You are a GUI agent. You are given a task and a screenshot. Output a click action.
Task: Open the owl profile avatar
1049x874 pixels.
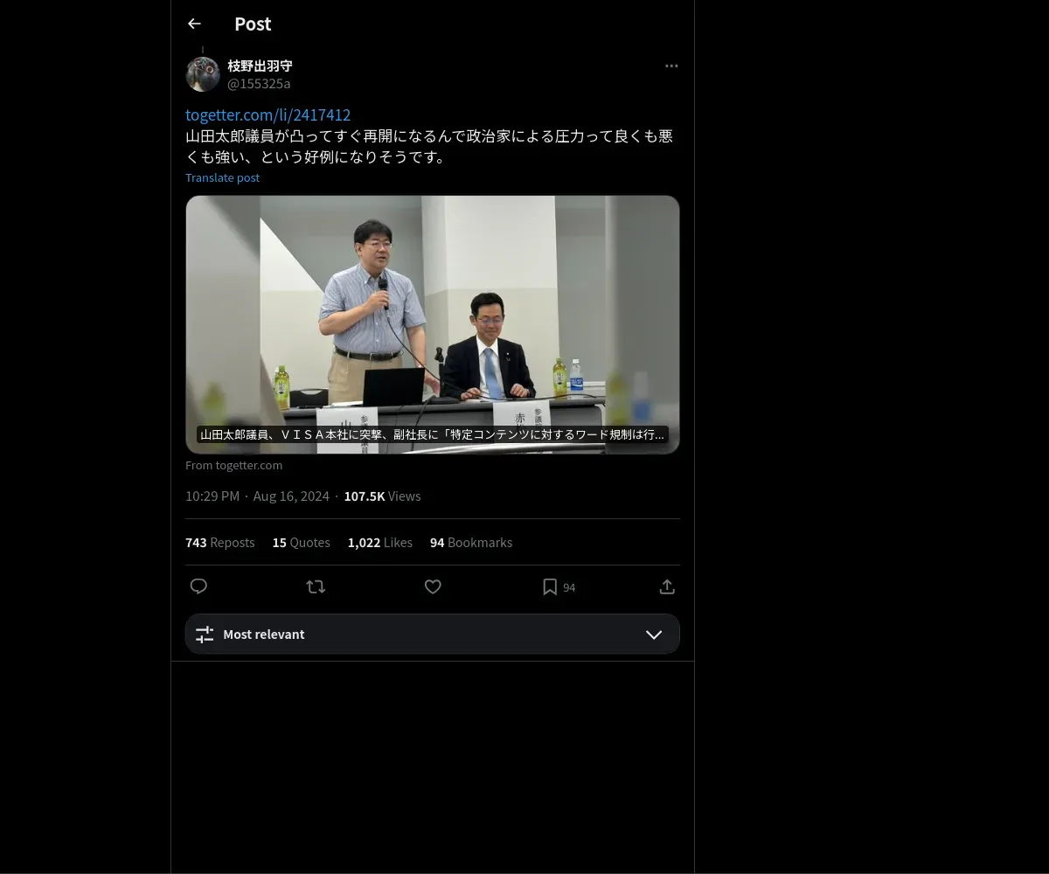[203, 74]
